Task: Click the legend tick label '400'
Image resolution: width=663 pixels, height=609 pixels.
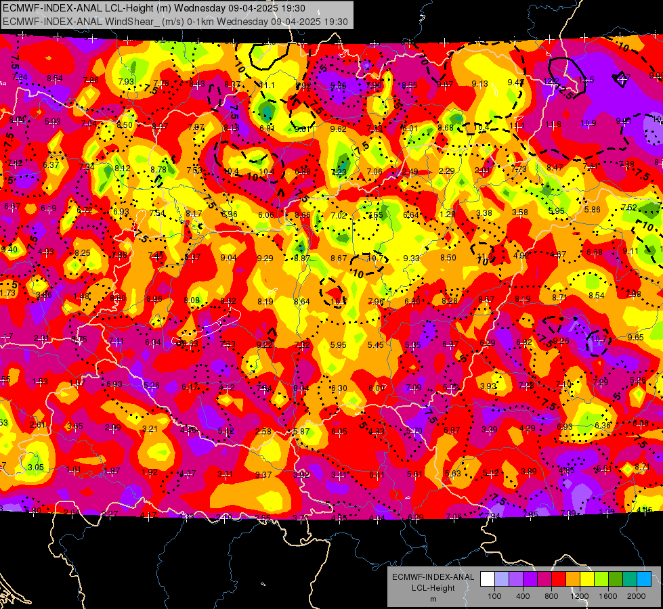Action: tap(523, 596)
